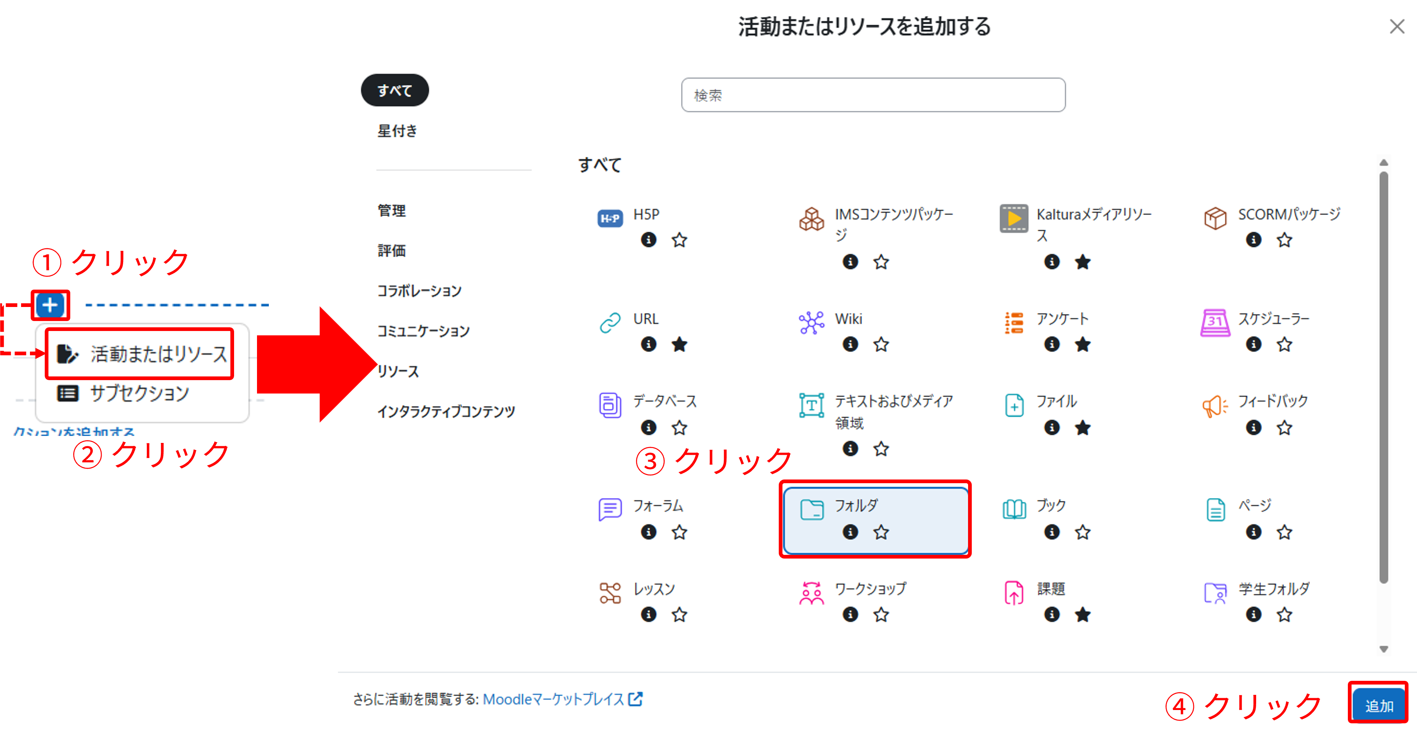This screenshot has width=1417, height=744.
Task: Open info for H5P
Action: [x=649, y=240]
